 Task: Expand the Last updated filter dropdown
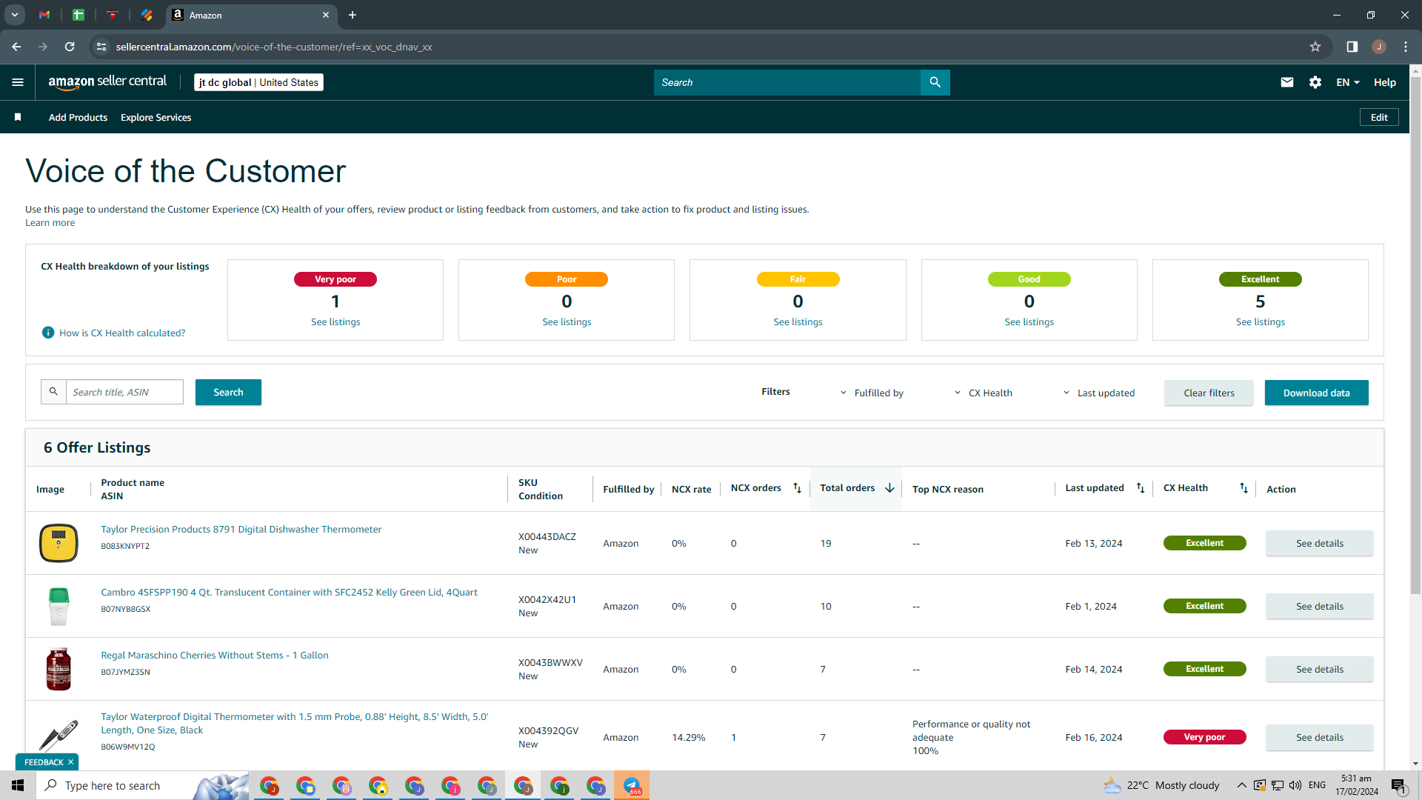(x=1098, y=393)
